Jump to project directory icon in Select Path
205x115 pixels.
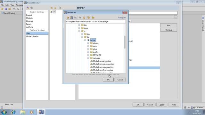(71, 18)
